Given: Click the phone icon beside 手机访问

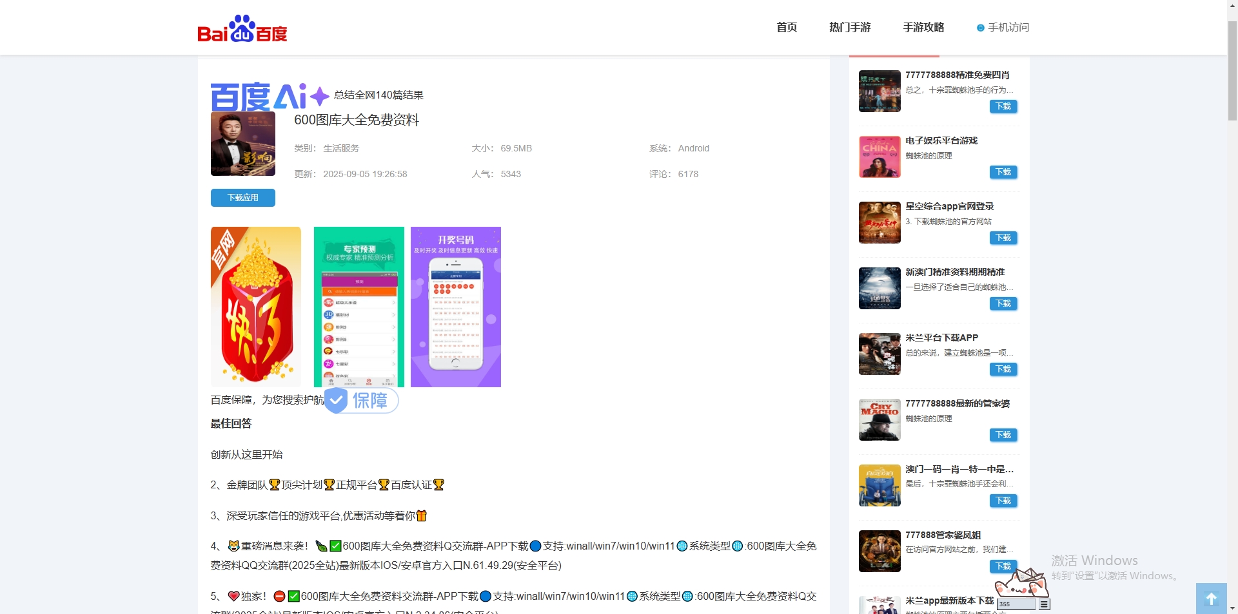Looking at the screenshot, I should point(980,28).
